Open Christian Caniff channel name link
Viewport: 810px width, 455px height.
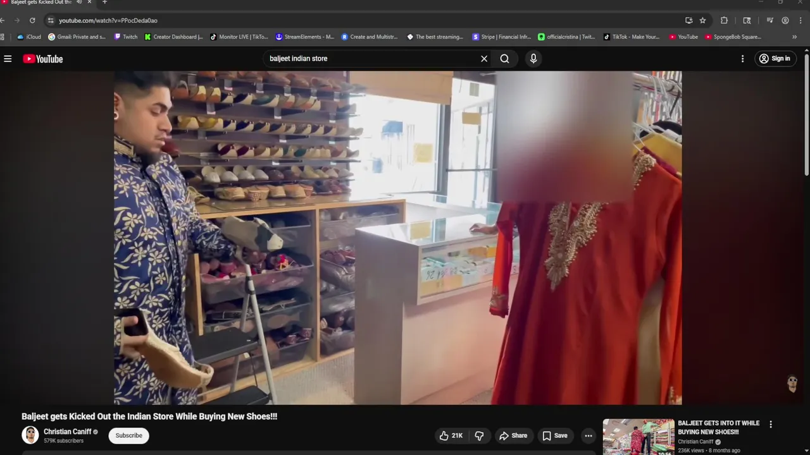click(68, 432)
